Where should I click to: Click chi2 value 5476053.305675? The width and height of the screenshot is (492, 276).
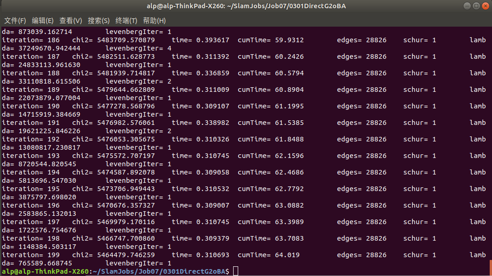point(126,139)
